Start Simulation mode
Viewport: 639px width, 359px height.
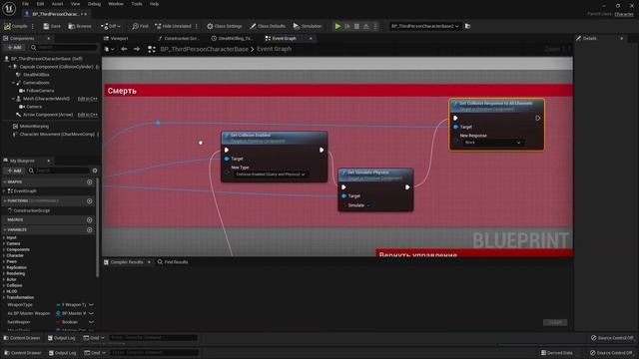[x=308, y=26]
